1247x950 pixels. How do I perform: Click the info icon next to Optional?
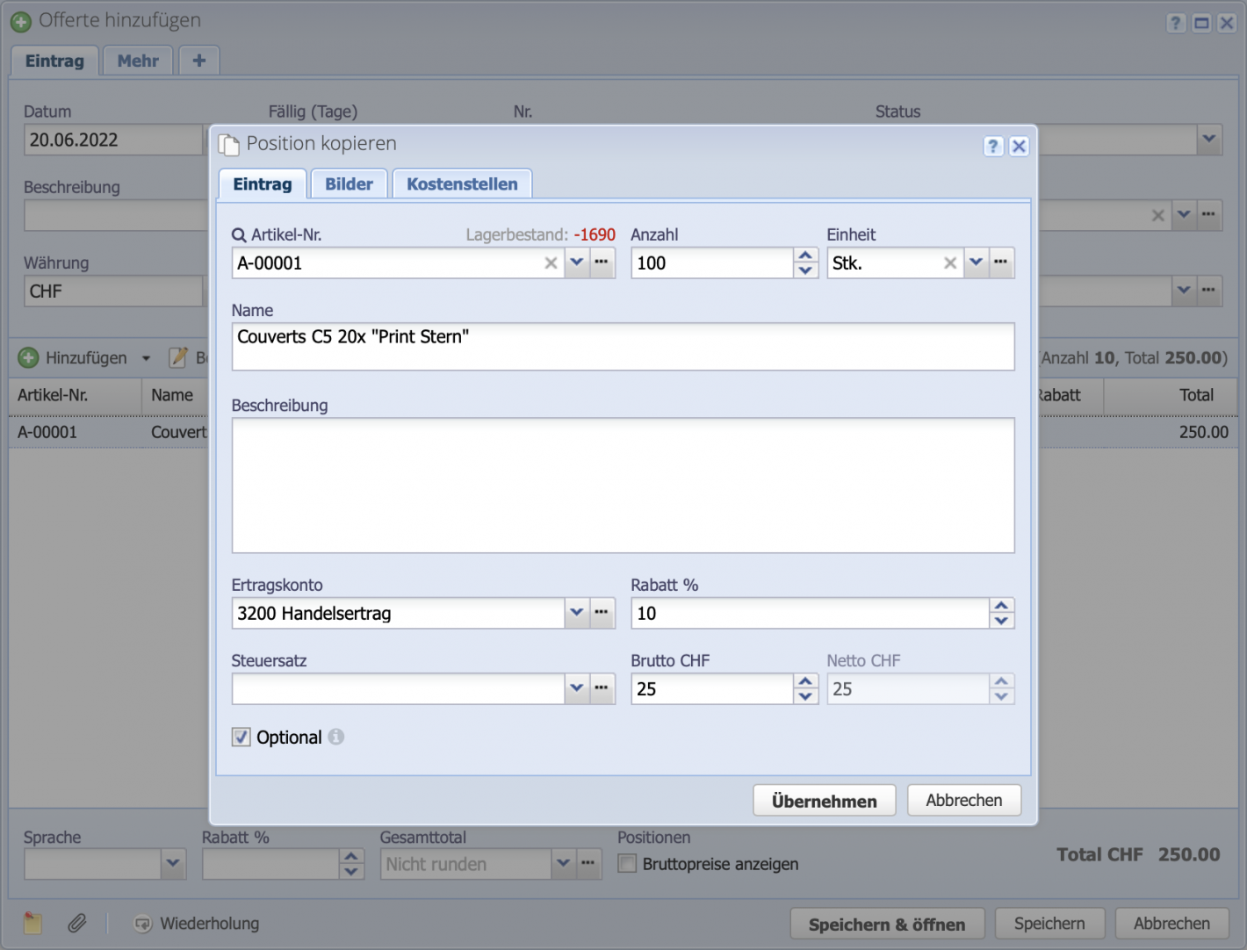click(335, 738)
